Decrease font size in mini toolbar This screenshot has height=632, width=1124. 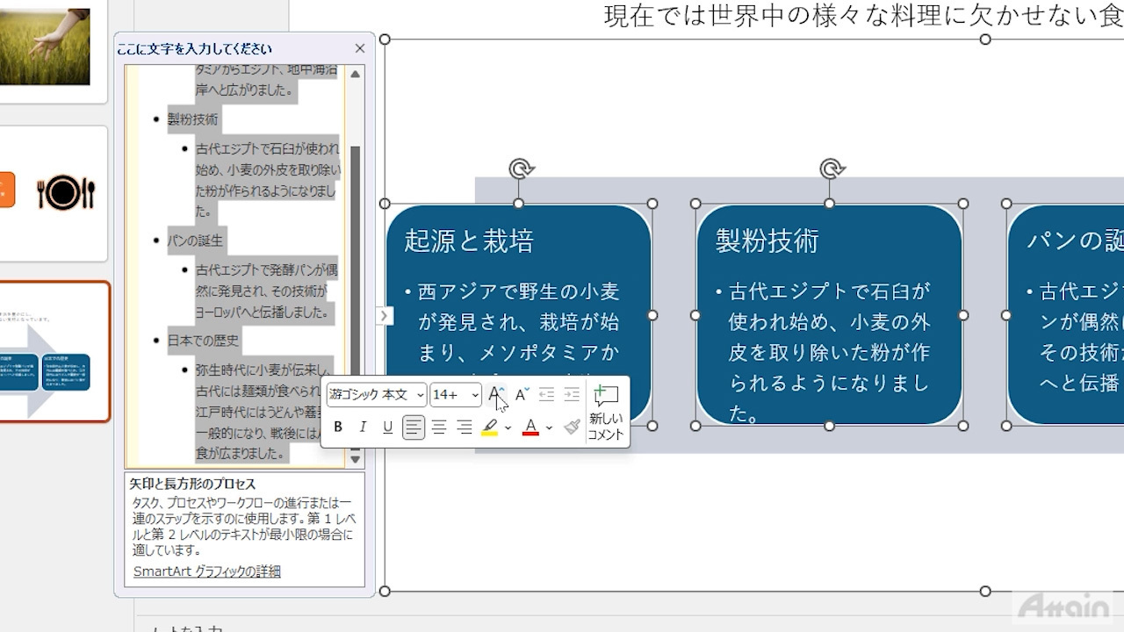click(x=522, y=395)
